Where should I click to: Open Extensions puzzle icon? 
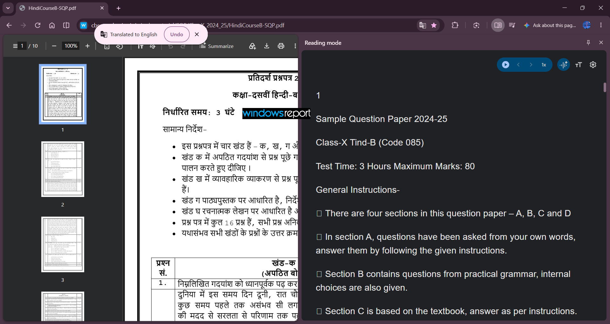455,25
